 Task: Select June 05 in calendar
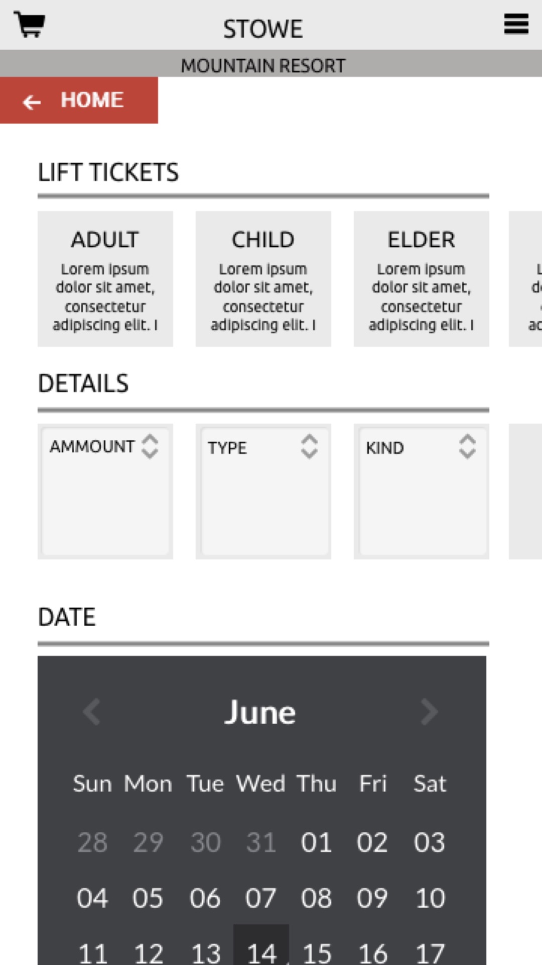coord(148,898)
